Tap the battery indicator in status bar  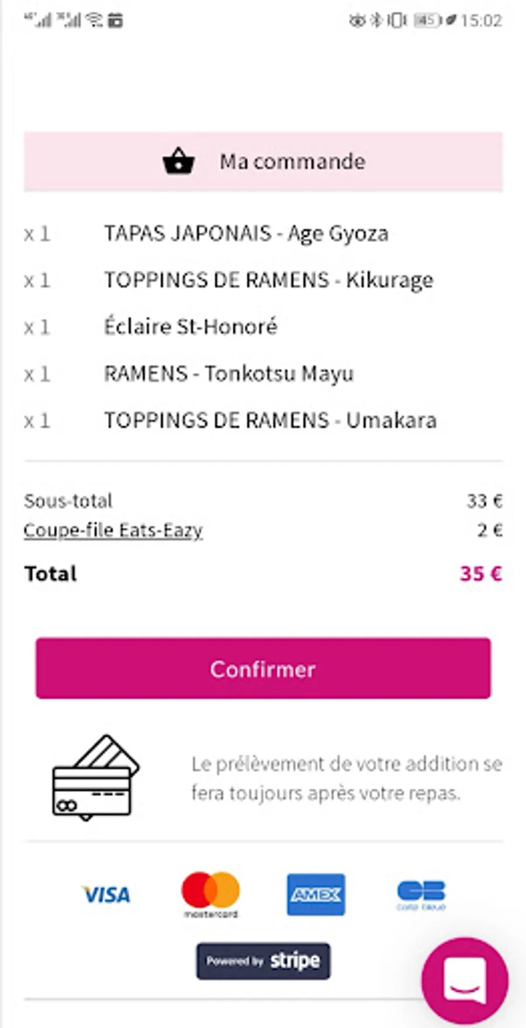click(426, 20)
